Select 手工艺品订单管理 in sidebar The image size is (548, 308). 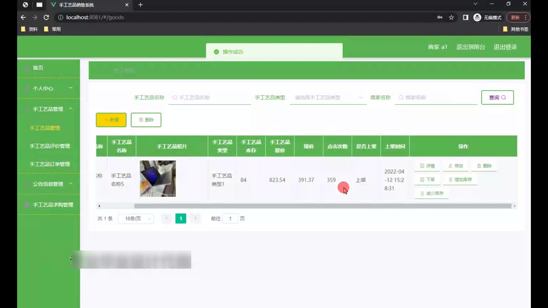pos(50,164)
